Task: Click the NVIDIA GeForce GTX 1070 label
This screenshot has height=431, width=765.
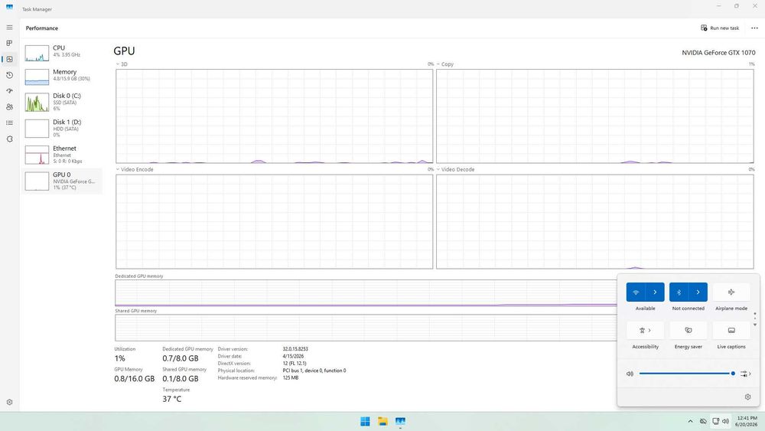Action: (x=718, y=53)
